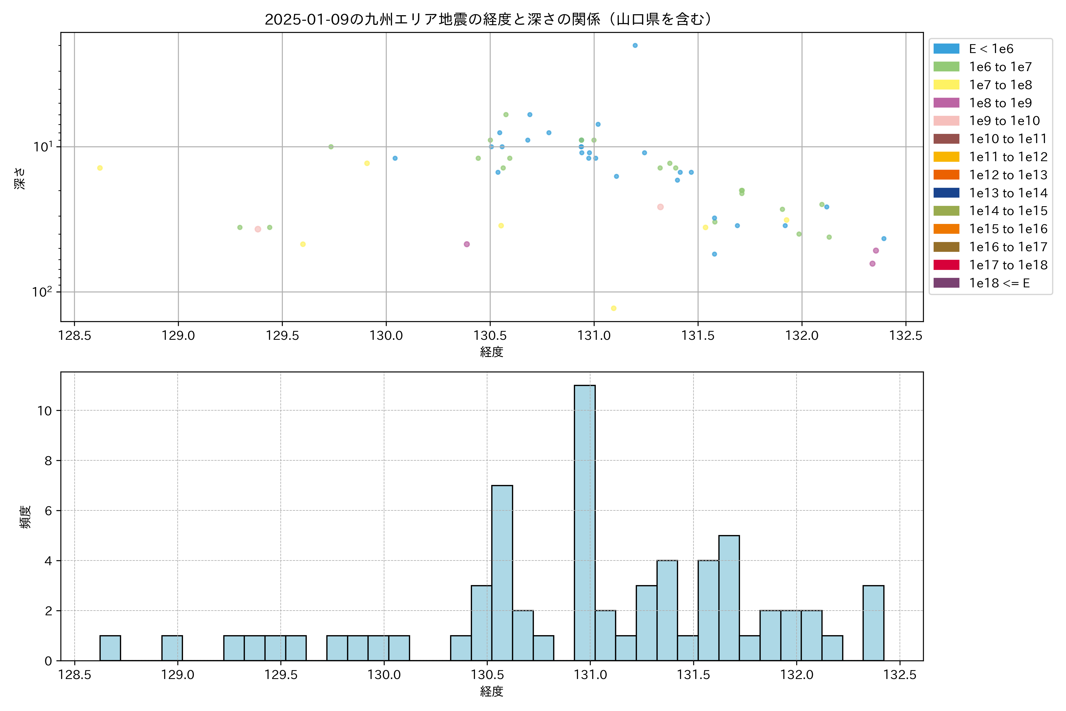
Task: Click the purple 1e8 to 1e9 legend swatch
Action: [946, 103]
